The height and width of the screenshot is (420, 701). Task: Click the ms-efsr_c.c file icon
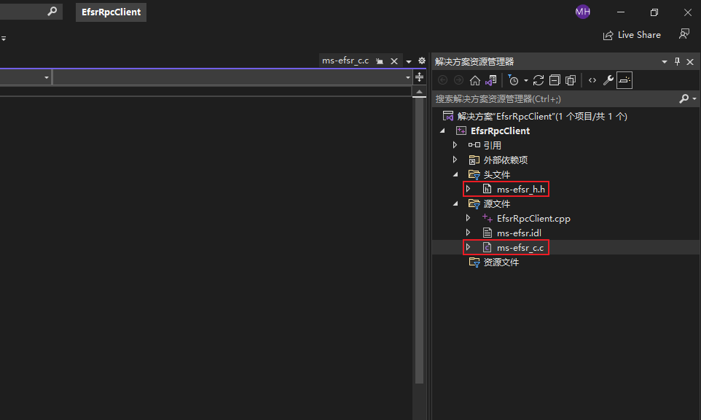[487, 247]
